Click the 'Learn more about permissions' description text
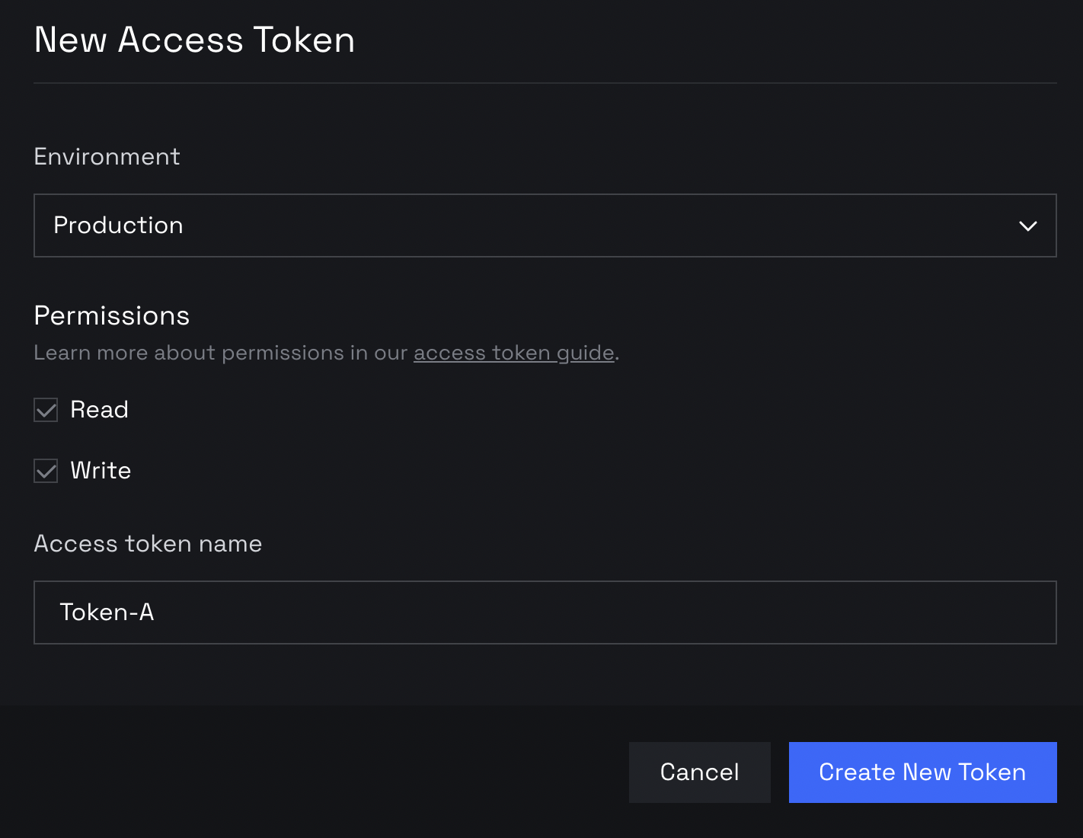The height and width of the screenshot is (838, 1083). [x=221, y=353]
